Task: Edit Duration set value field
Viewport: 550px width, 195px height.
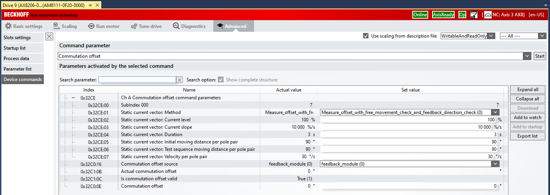Action: pos(409,135)
